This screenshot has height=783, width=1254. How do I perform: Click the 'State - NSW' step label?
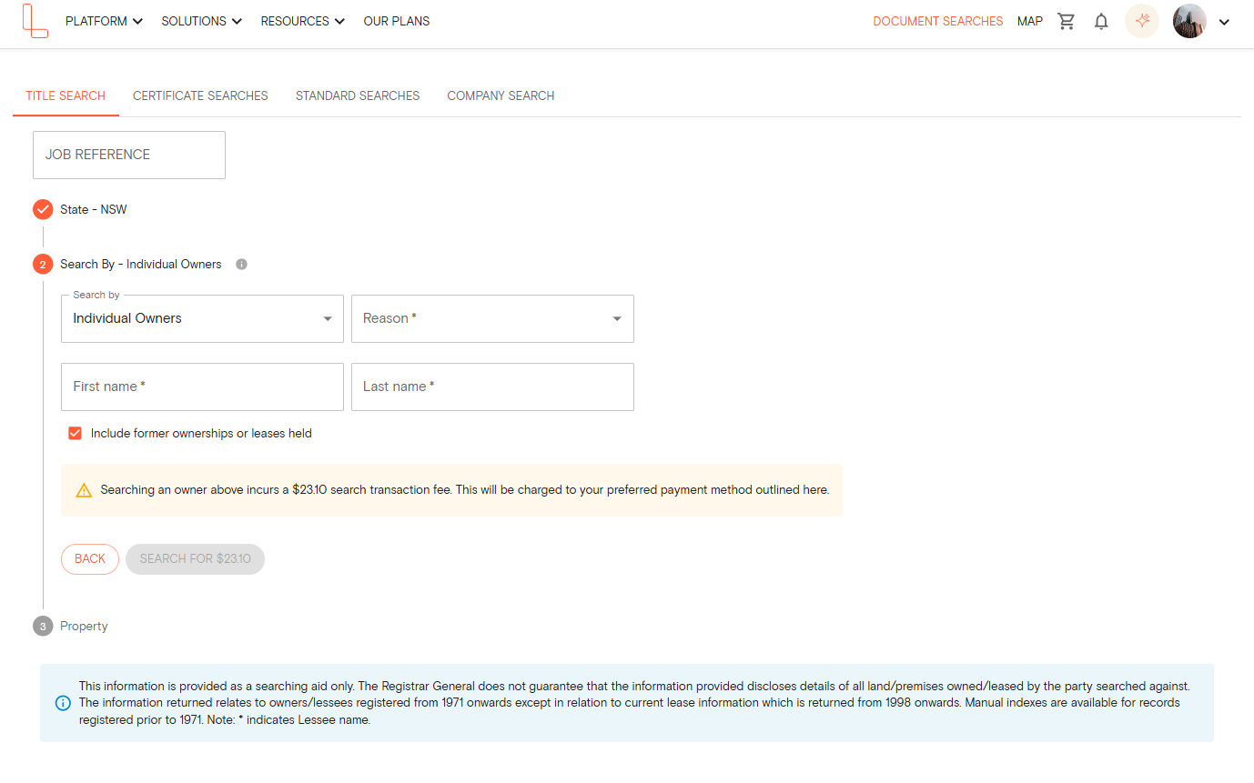94,210
